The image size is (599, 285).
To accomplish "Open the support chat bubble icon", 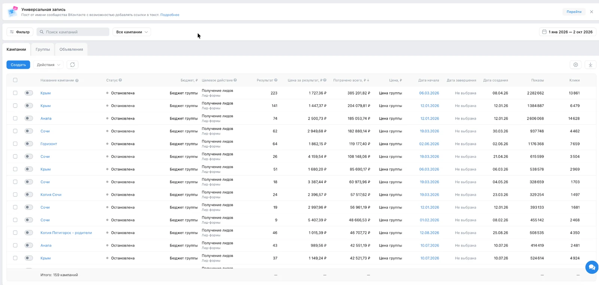I will point(592,267).
